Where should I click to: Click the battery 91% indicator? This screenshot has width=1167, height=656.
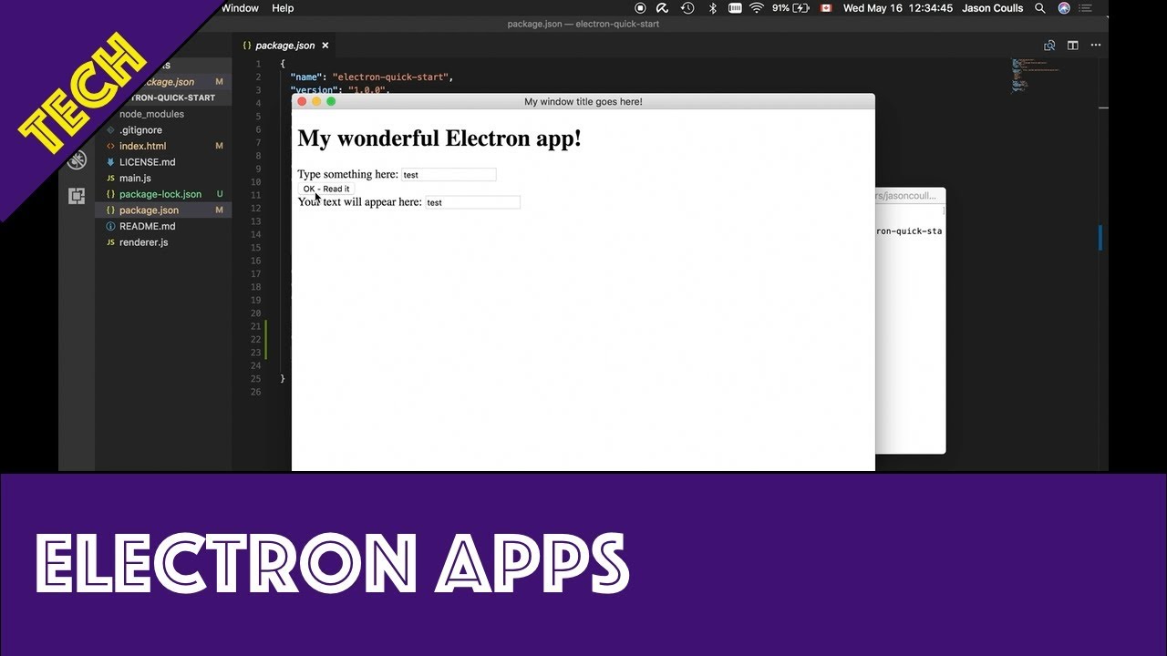click(790, 8)
